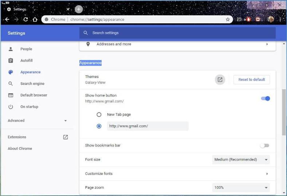Go back using the browser back arrow

pos(7,19)
